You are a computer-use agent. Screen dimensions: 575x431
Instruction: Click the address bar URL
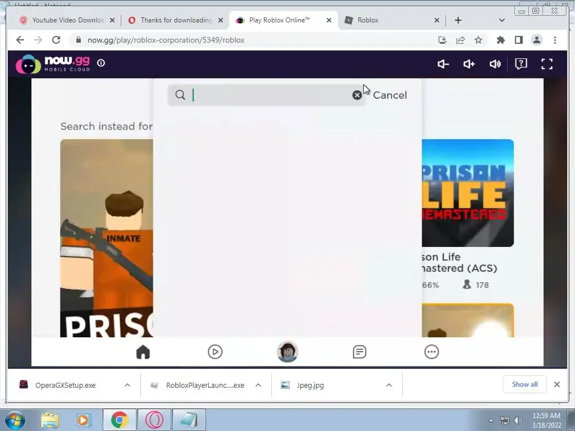click(x=166, y=40)
